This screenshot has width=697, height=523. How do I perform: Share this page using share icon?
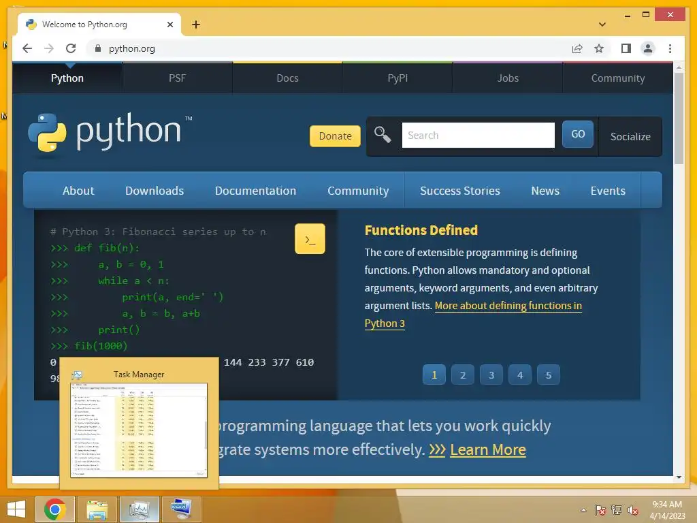(x=577, y=48)
